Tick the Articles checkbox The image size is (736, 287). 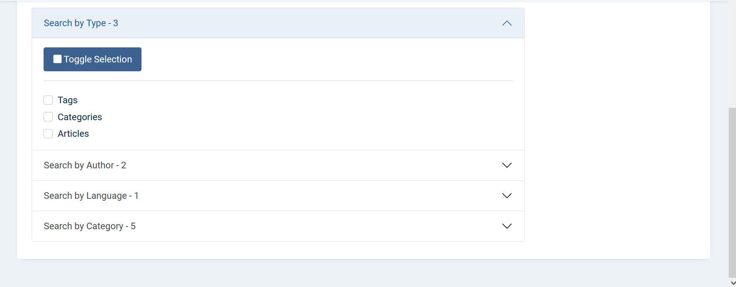pos(48,134)
